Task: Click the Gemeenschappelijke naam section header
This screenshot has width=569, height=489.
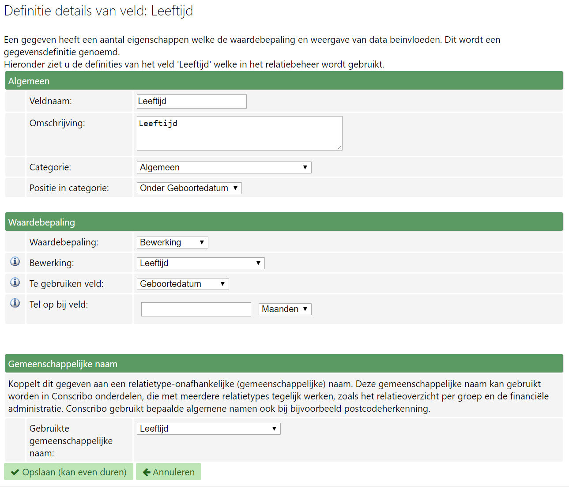Action: [284, 364]
